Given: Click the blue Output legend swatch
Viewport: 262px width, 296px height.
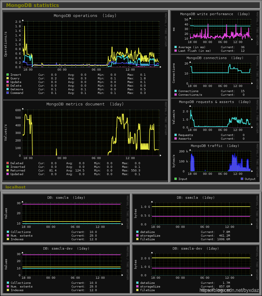Looking at the screenshot, I should point(242,179).
